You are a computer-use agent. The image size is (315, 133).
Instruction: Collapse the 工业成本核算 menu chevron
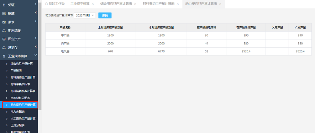pyautogui.click(x=36, y=55)
